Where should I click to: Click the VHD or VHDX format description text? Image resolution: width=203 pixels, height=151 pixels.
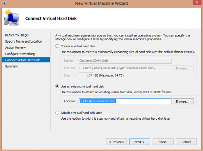pos(116,92)
